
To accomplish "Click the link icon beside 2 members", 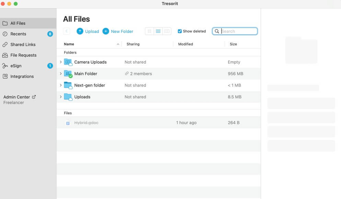I will [x=127, y=74].
